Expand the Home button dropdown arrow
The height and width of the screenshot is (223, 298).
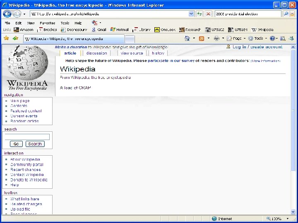tap(194, 38)
